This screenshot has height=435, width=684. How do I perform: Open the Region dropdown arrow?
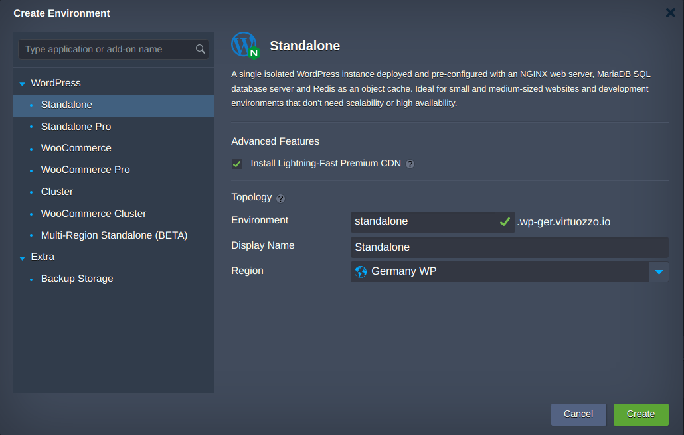(x=659, y=272)
